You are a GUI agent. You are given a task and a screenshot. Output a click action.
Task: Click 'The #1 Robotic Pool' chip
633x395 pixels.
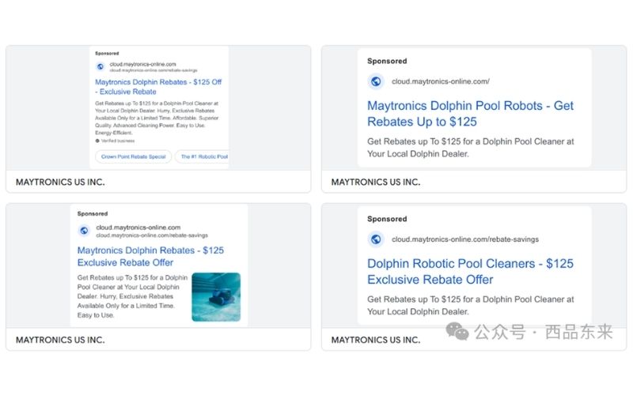pos(203,156)
